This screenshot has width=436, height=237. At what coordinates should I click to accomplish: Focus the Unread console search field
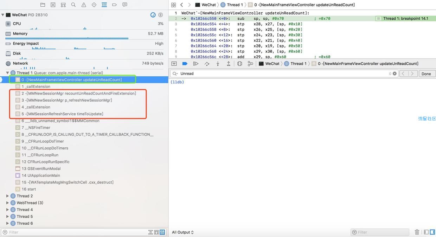click(284, 73)
